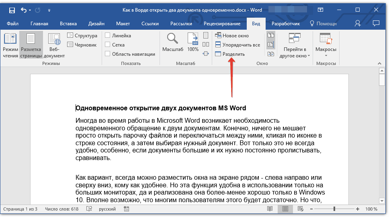This screenshot has width=389, height=217.
Task: Toggle the Gridlines (Сетка) checkbox
Action: (x=108, y=45)
